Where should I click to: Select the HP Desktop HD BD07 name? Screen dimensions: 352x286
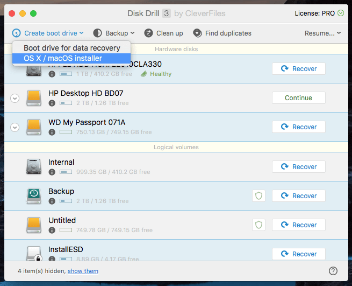coord(86,93)
